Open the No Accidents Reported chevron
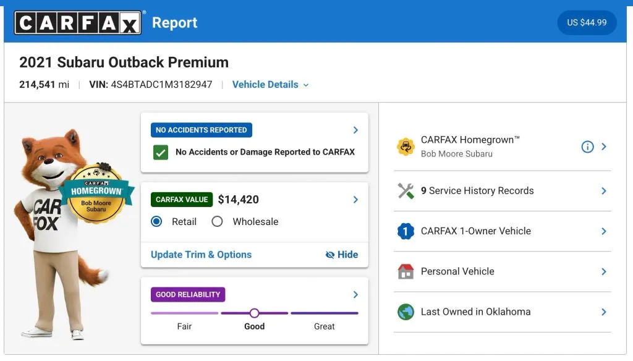The height and width of the screenshot is (361, 633). coord(355,130)
